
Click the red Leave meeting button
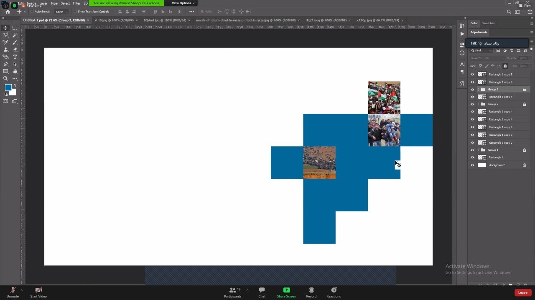click(x=522, y=292)
